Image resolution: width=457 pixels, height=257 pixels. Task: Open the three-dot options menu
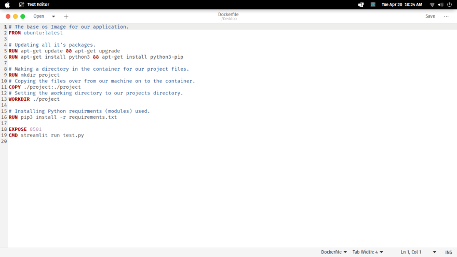point(446,16)
